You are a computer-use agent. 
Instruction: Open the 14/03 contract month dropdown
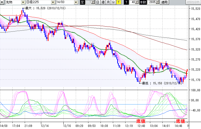[x=76, y=2]
